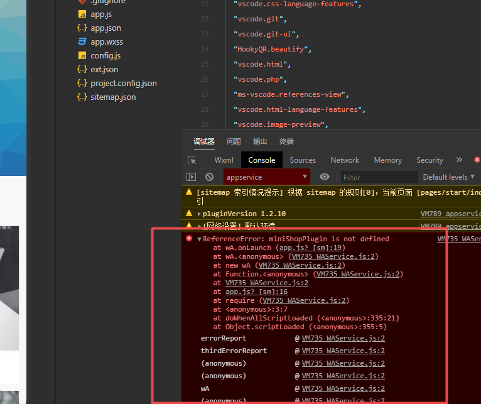Show more devtools tabs via chevron
This screenshot has height=404, width=481.
coord(459,160)
